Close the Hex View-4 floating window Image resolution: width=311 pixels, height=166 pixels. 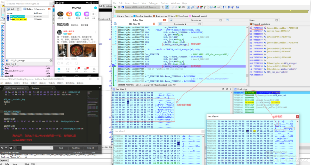pyautogui.click(x=297, y=117)
